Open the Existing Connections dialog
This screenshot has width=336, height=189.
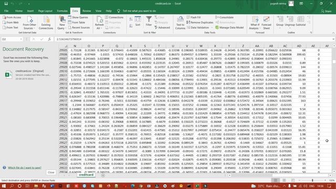tap(46, 23)
